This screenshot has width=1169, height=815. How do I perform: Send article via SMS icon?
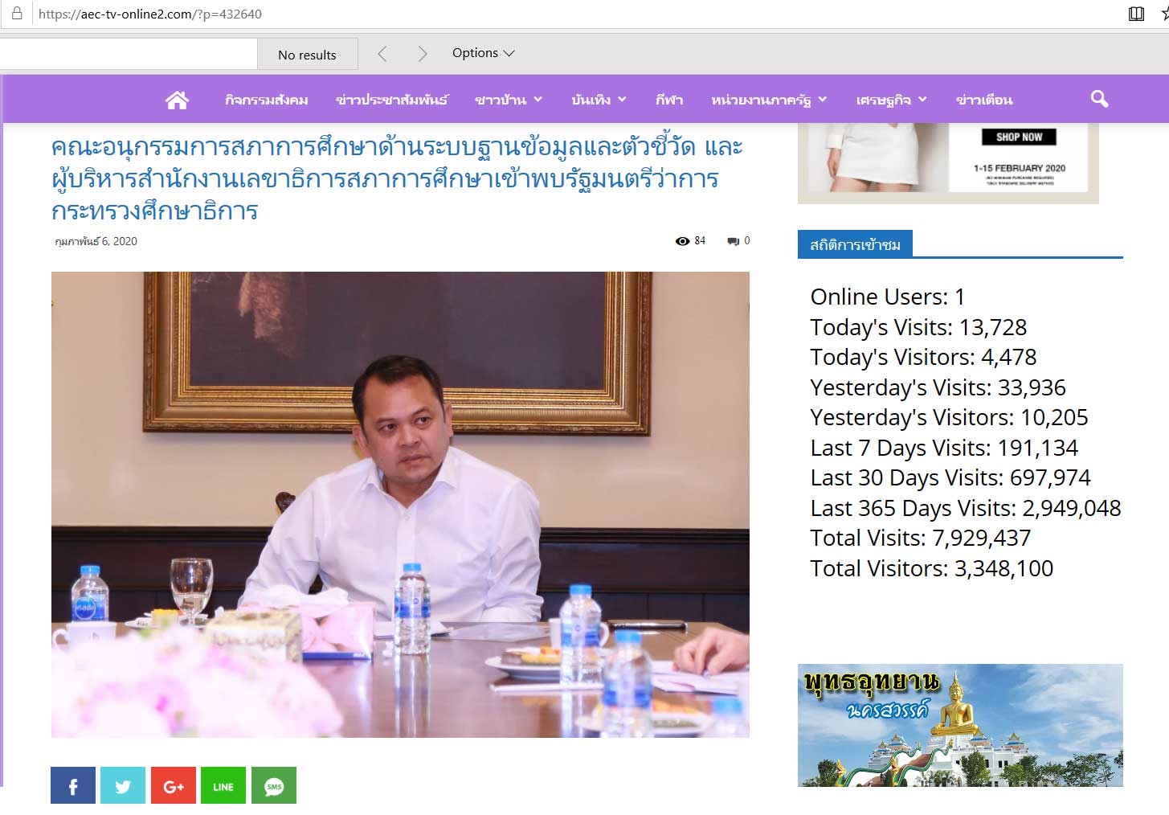click(274, 785)
